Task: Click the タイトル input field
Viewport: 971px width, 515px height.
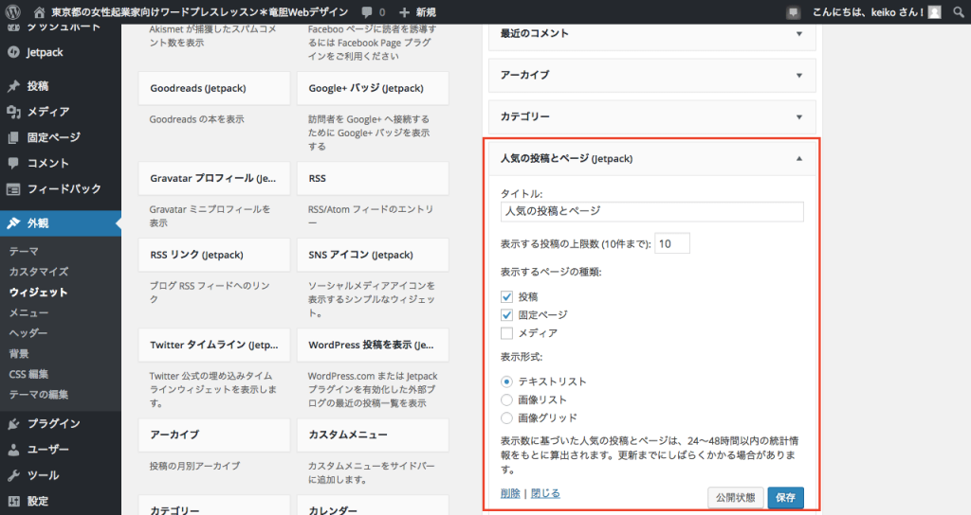Action: [652, 211]
